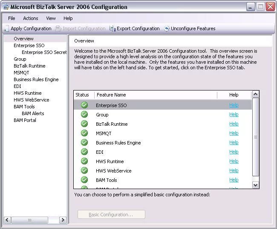Select Enterprise SSO in left navigation
The image size is (277, 229).
tap(29, 45)
